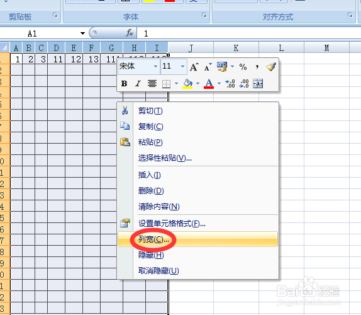Screen dimensions: 361x315
Task: Click the fx insert function button
Action: pos(130,33)
